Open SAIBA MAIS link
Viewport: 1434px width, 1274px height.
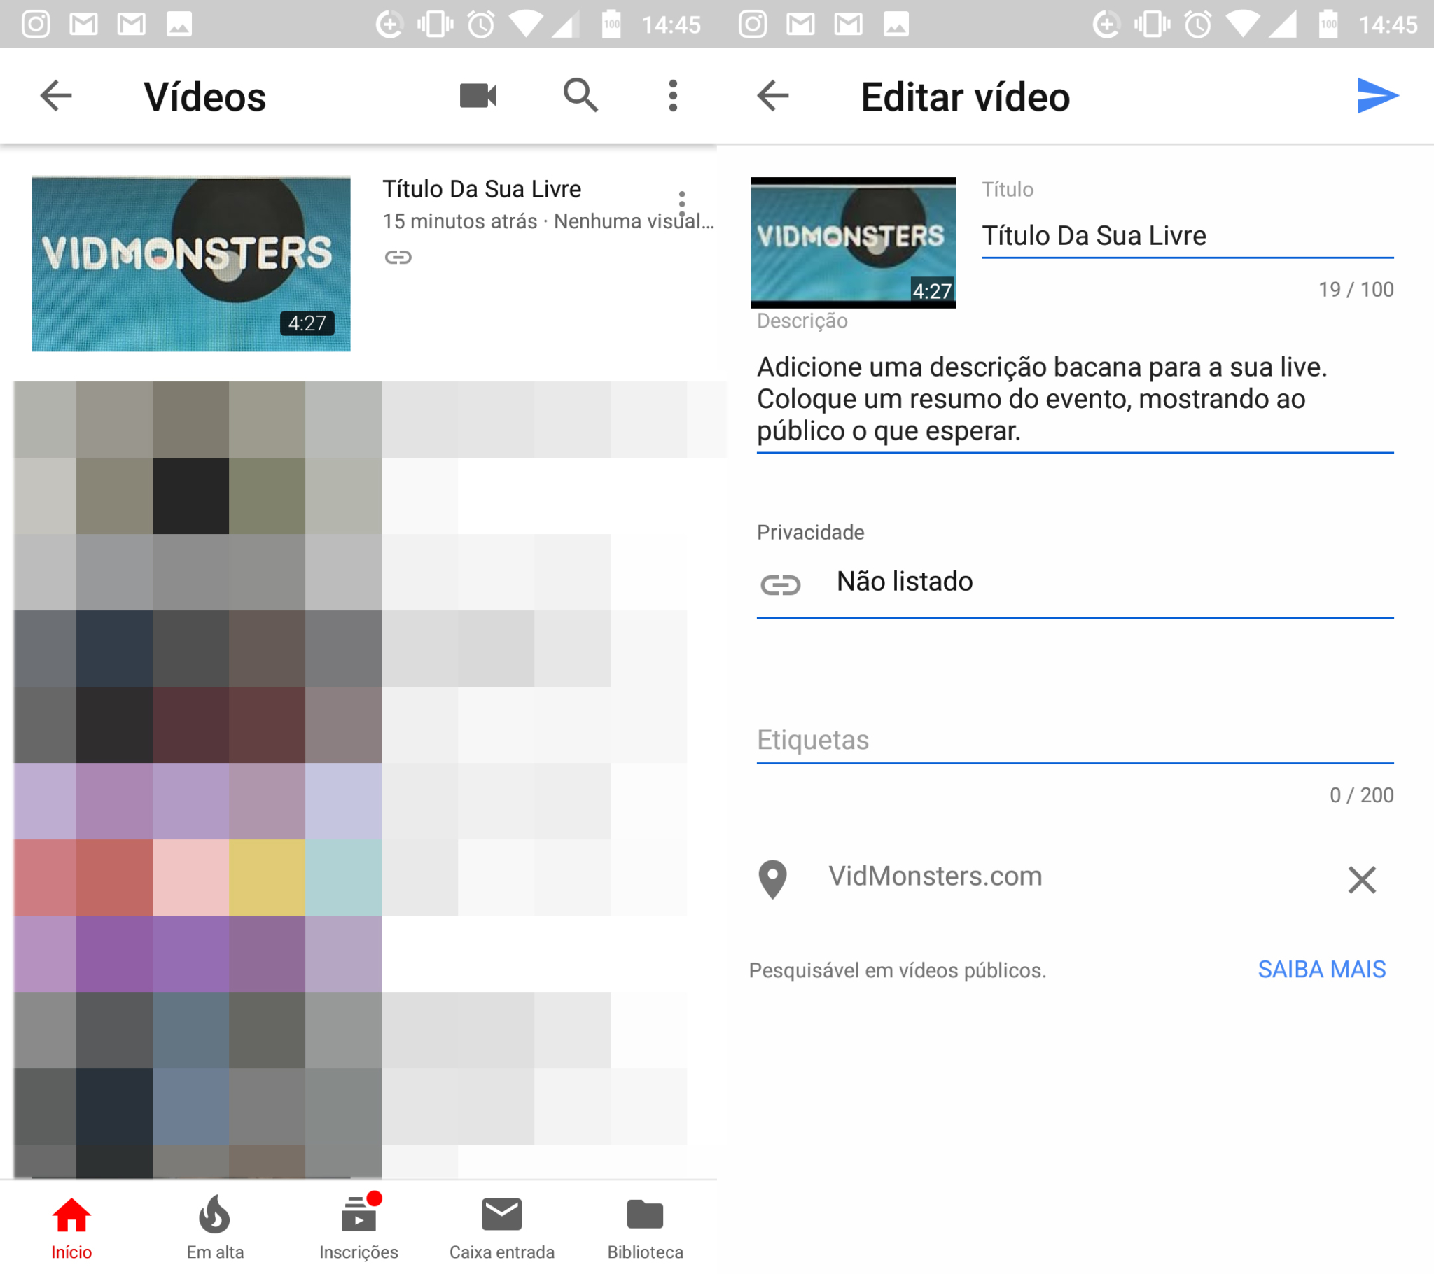1321,969
